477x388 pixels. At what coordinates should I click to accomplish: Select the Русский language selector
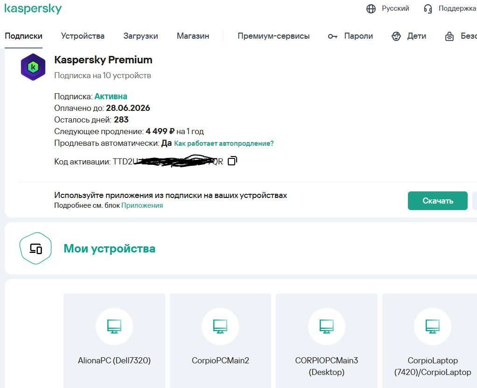pyautogui.click(x=395, y=8)
